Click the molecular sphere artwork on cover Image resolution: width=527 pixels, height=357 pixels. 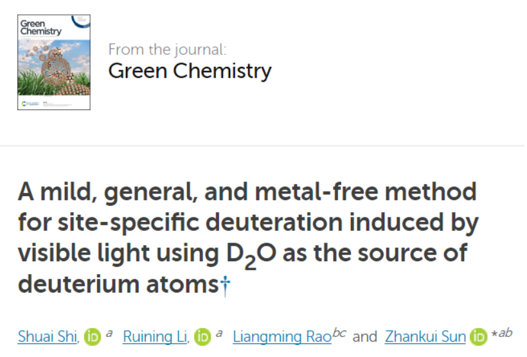55,69
